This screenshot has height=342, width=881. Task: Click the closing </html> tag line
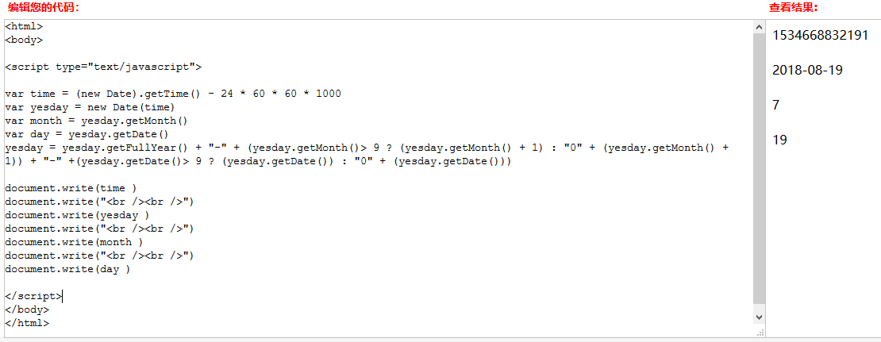click(27, 323)
